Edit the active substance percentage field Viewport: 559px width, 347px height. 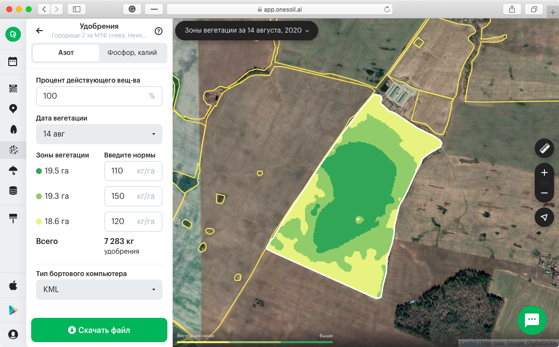99,96
